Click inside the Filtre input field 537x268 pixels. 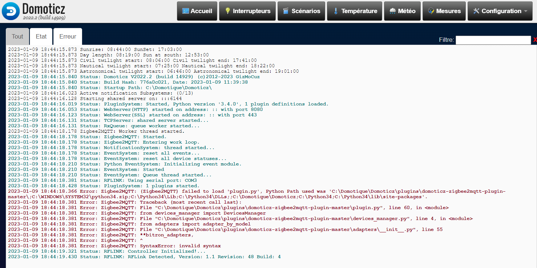pos(493,40)
